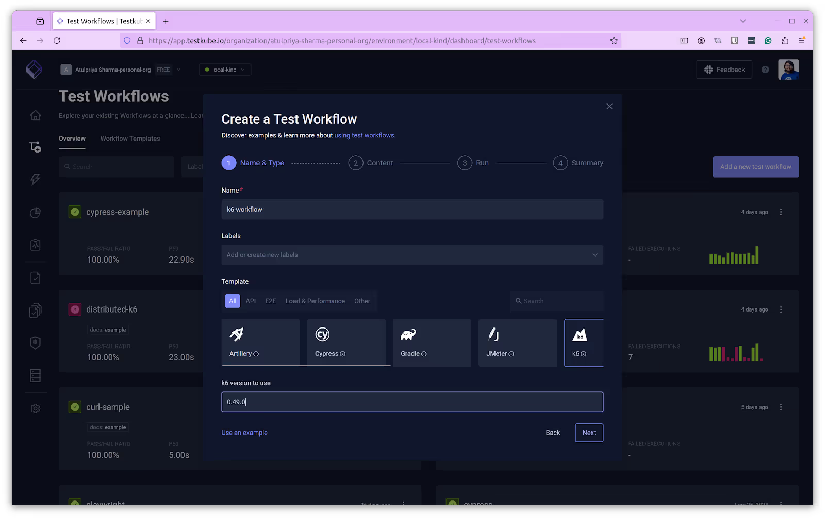Close the Create a Test Workflow dialog
Viewport: 825px width, 518px height.
[x=609, y=106]
